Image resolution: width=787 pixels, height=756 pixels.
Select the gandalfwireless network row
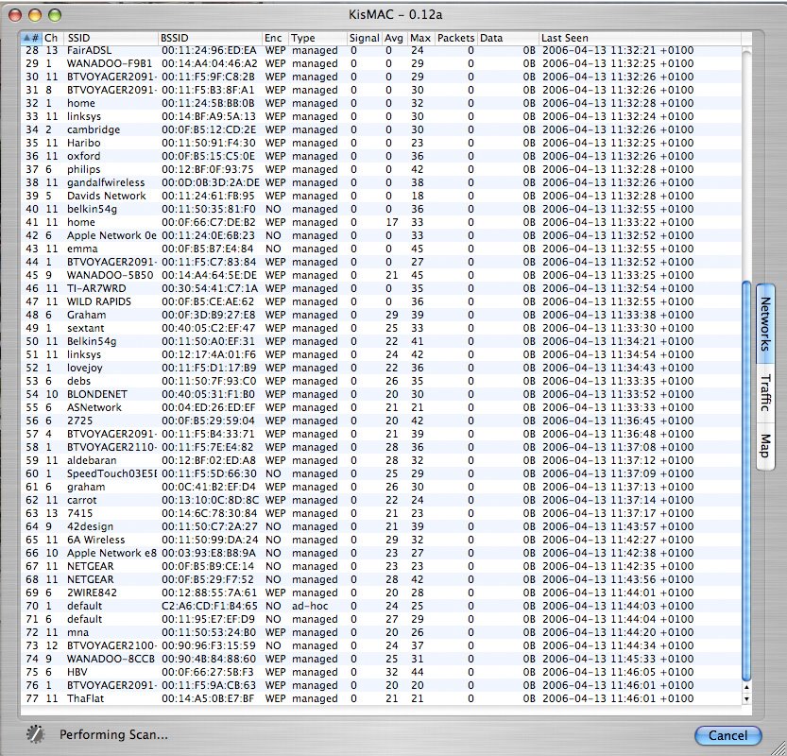tap(381, 182)
